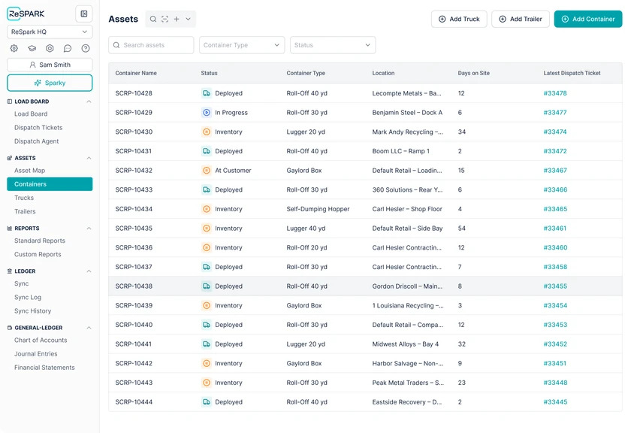Open the chevron menu beside Assets title
The image size is (631, 433).
pos(188,19)
